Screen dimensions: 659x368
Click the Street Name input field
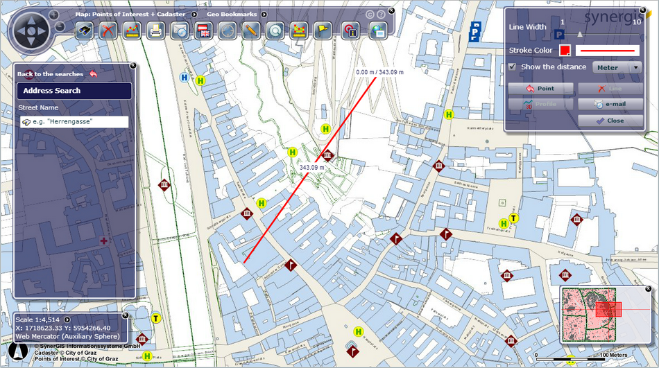(74, 121)
